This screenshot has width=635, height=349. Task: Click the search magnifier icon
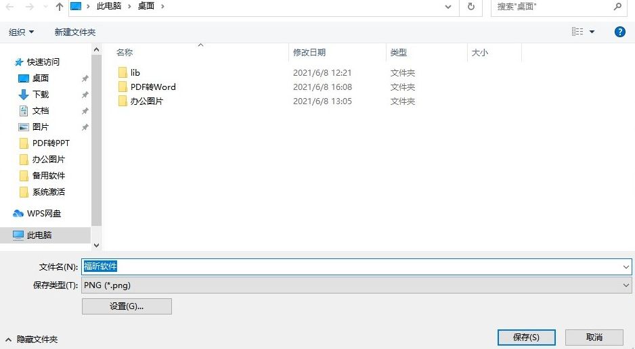pos(617,7)
